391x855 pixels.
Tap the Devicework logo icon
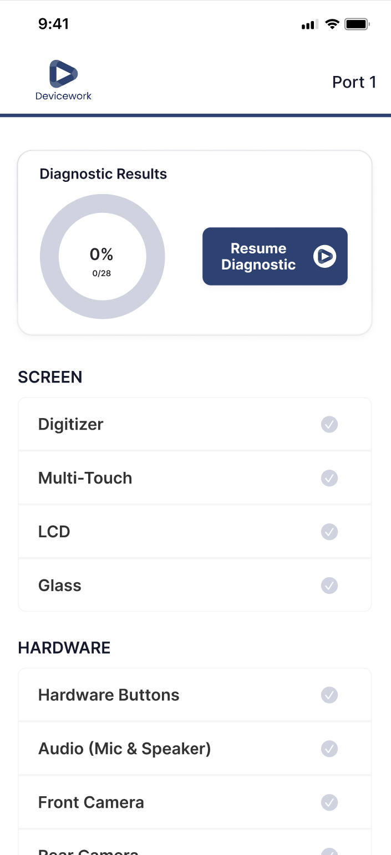(63, 74)
